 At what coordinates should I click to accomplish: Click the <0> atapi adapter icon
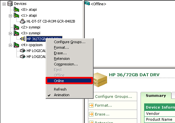click(x=16, y=10)
